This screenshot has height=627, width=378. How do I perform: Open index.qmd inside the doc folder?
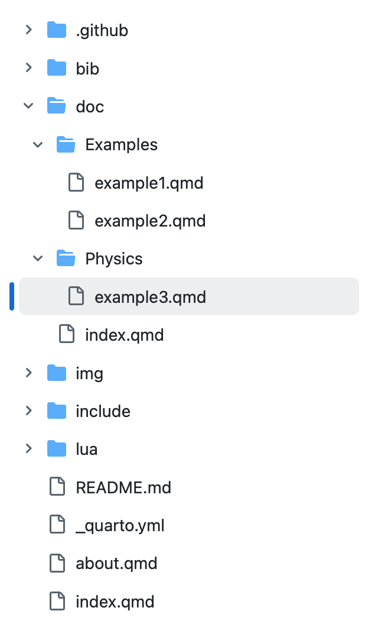click(124, 335)
